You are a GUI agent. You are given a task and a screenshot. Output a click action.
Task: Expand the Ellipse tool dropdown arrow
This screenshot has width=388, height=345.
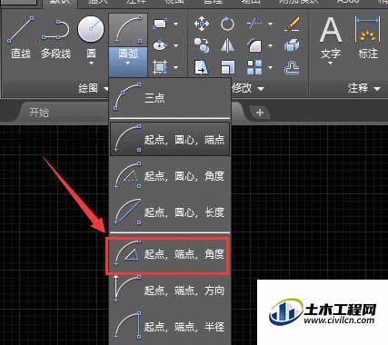pos(176,45)
